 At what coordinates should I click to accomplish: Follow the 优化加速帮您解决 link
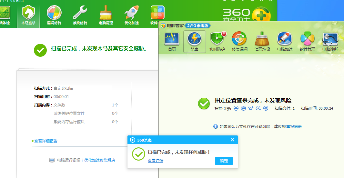[x=100, y=160]
